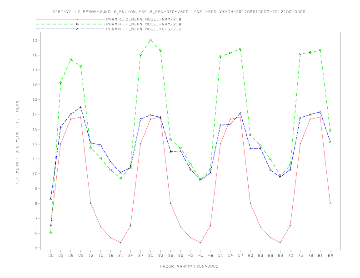Click x-axis tick label 75
This screenshot has height=278, width=360.
pos(300,255)
